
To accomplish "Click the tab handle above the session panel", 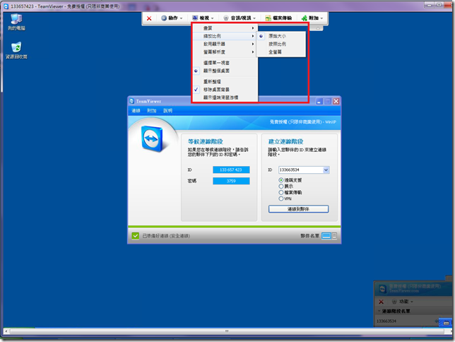I will 449,278.
